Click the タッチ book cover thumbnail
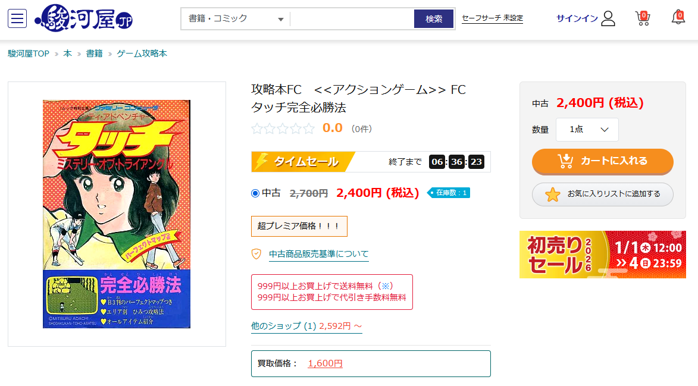Image resolution: width=698 pixels, height=386 pixels. tap(117, 214)
